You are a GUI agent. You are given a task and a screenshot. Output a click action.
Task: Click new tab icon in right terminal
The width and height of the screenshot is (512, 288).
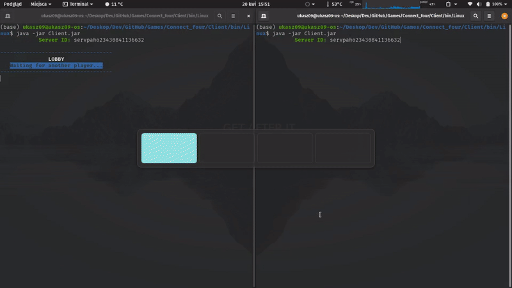pyautogui.click(x=264, y=15)
